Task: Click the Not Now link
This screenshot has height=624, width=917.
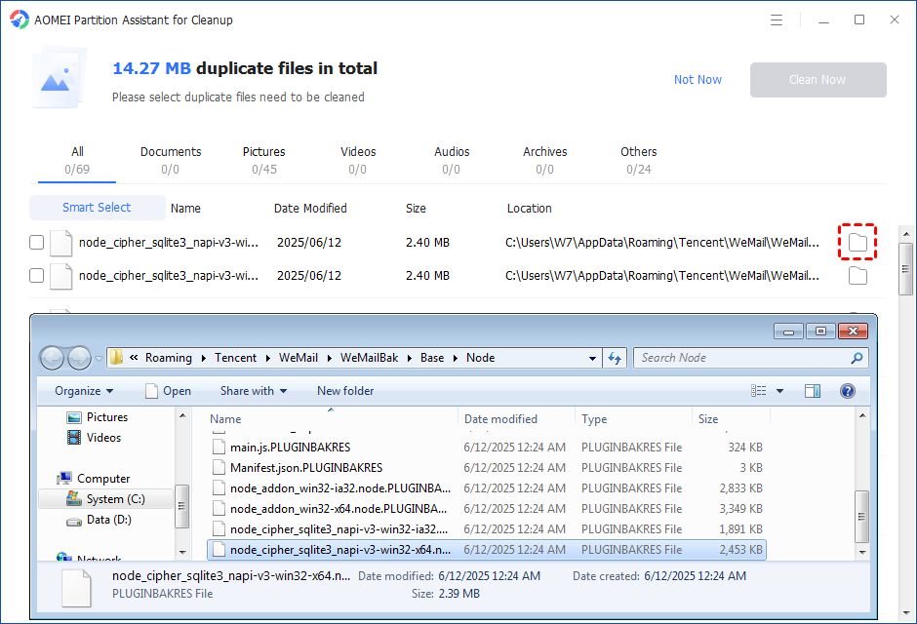Action: 698,79
